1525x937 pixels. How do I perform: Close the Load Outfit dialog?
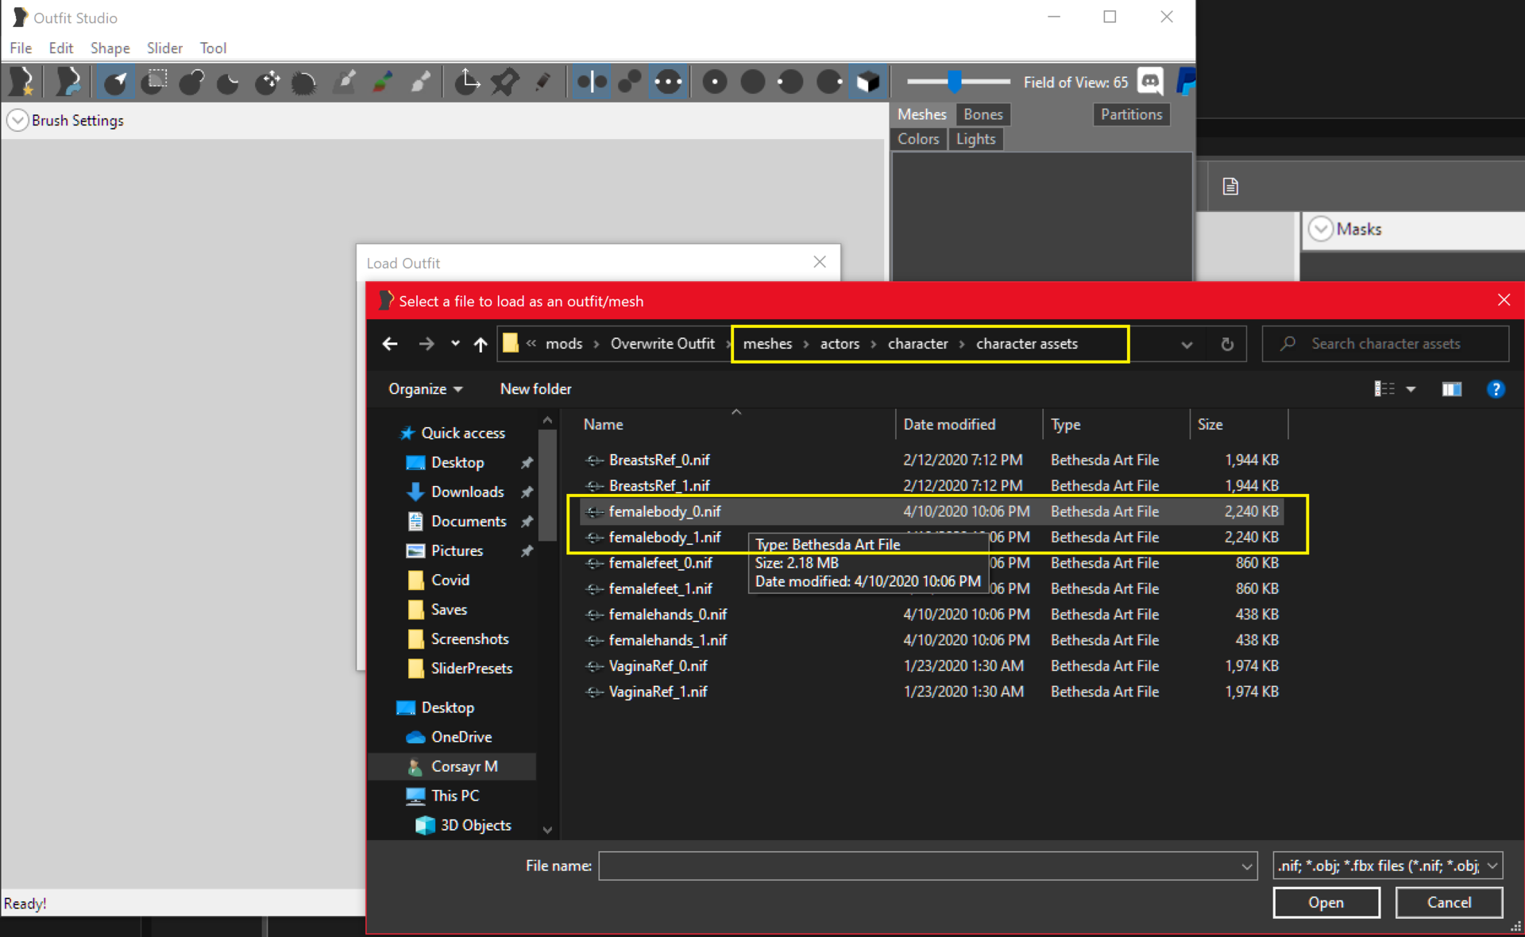(x=820, y=262)
